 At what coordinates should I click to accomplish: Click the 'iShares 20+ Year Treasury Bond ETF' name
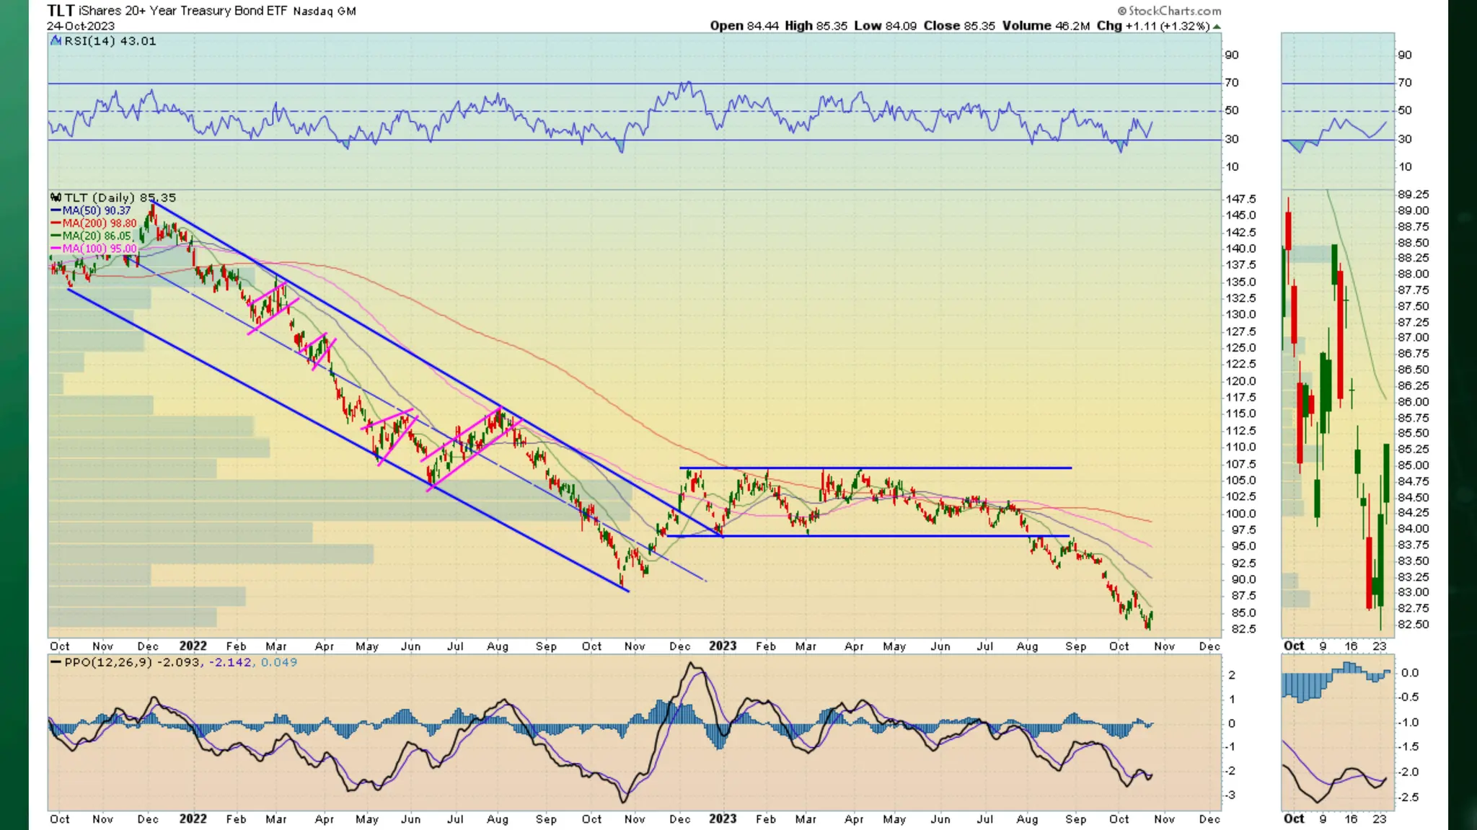(183, 11)
